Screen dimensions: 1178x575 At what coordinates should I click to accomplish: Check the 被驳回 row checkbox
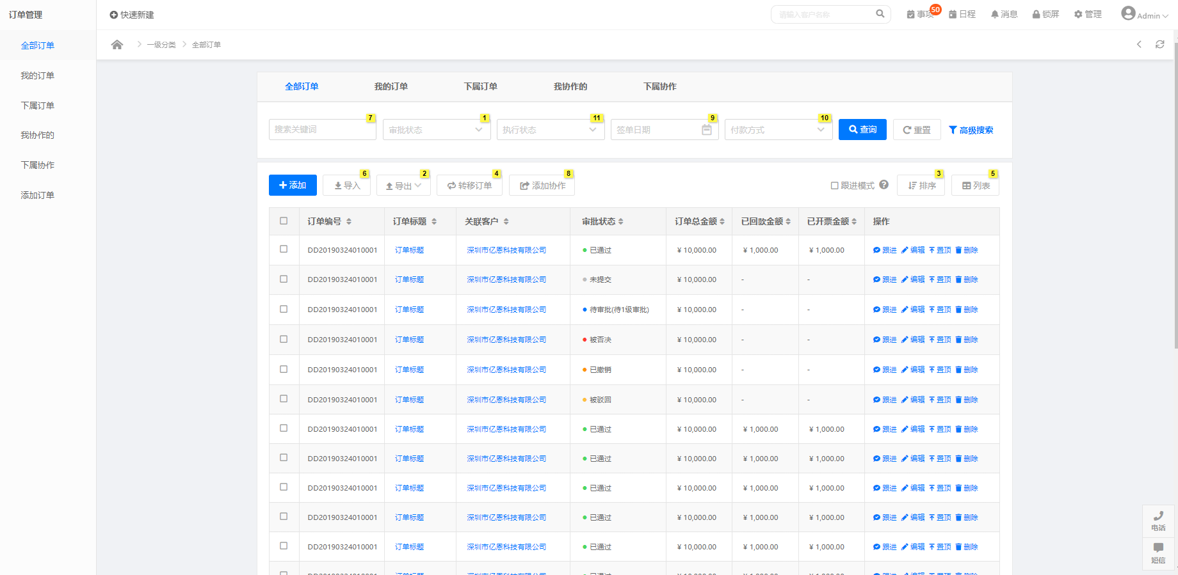tap(284, 398)
